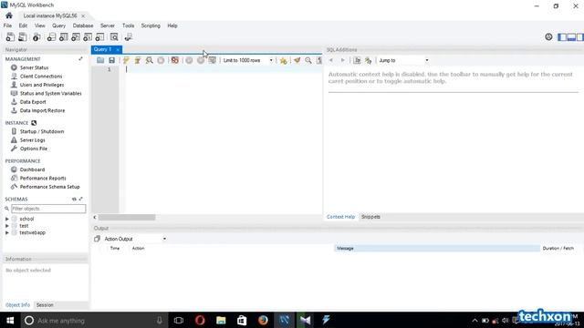Open Data Export
The image size is (584, 328).
click(33, 102)
